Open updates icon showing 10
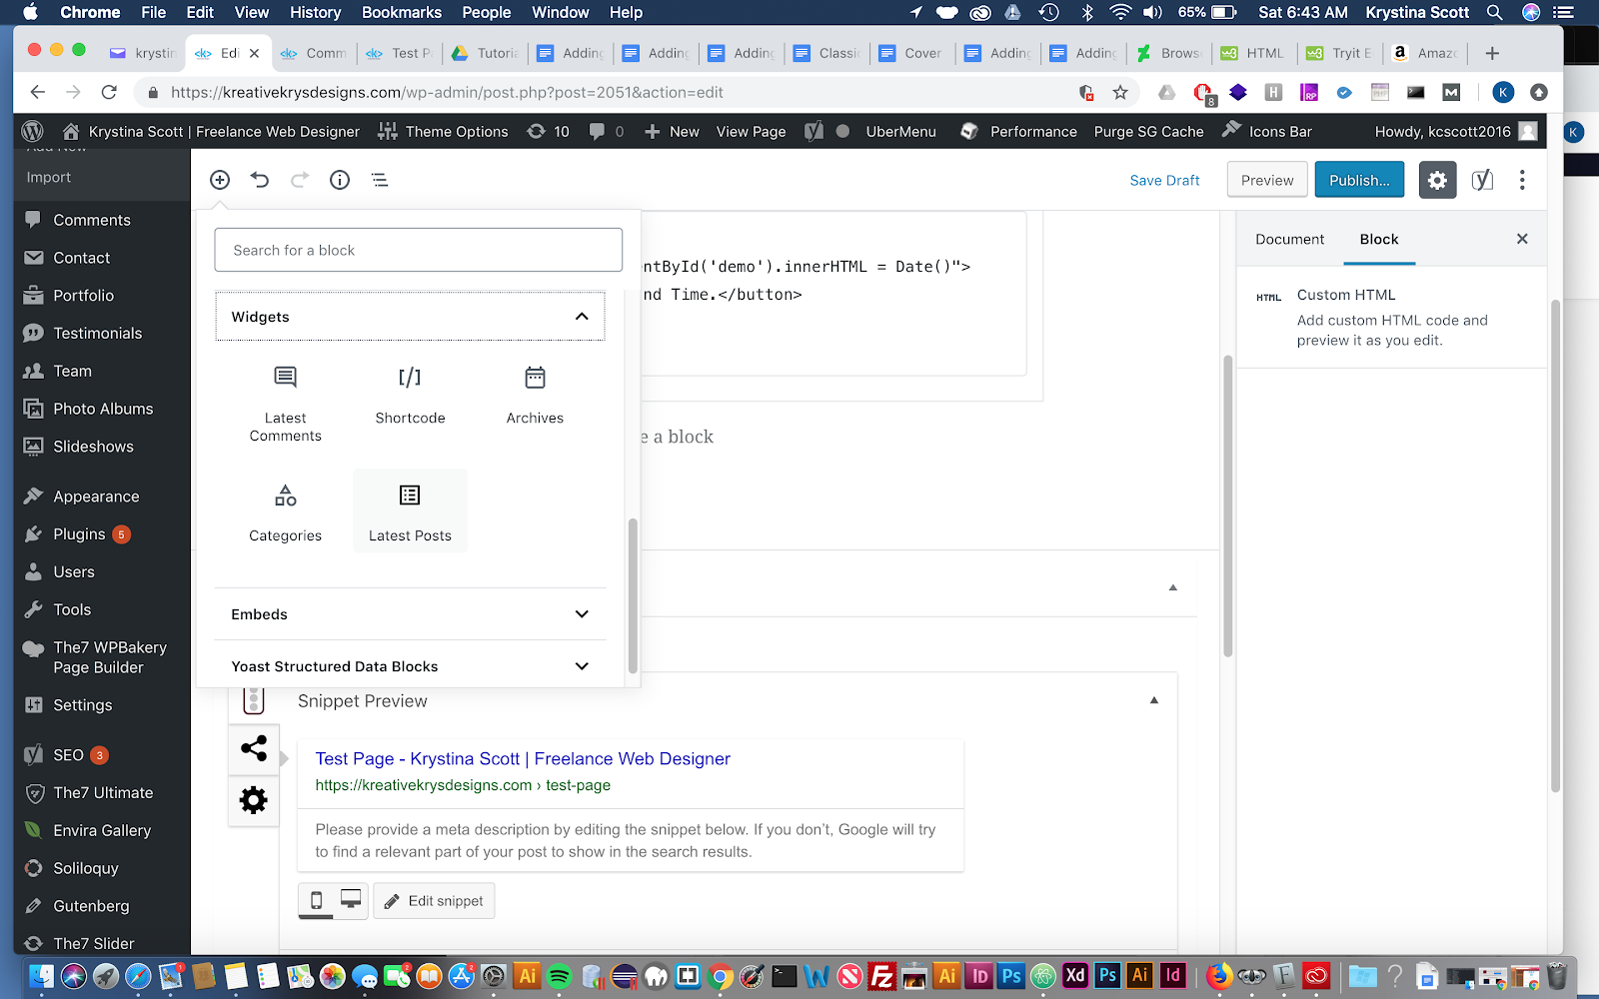This screenshot has height=999, width=1599. [x=548, y=131]
